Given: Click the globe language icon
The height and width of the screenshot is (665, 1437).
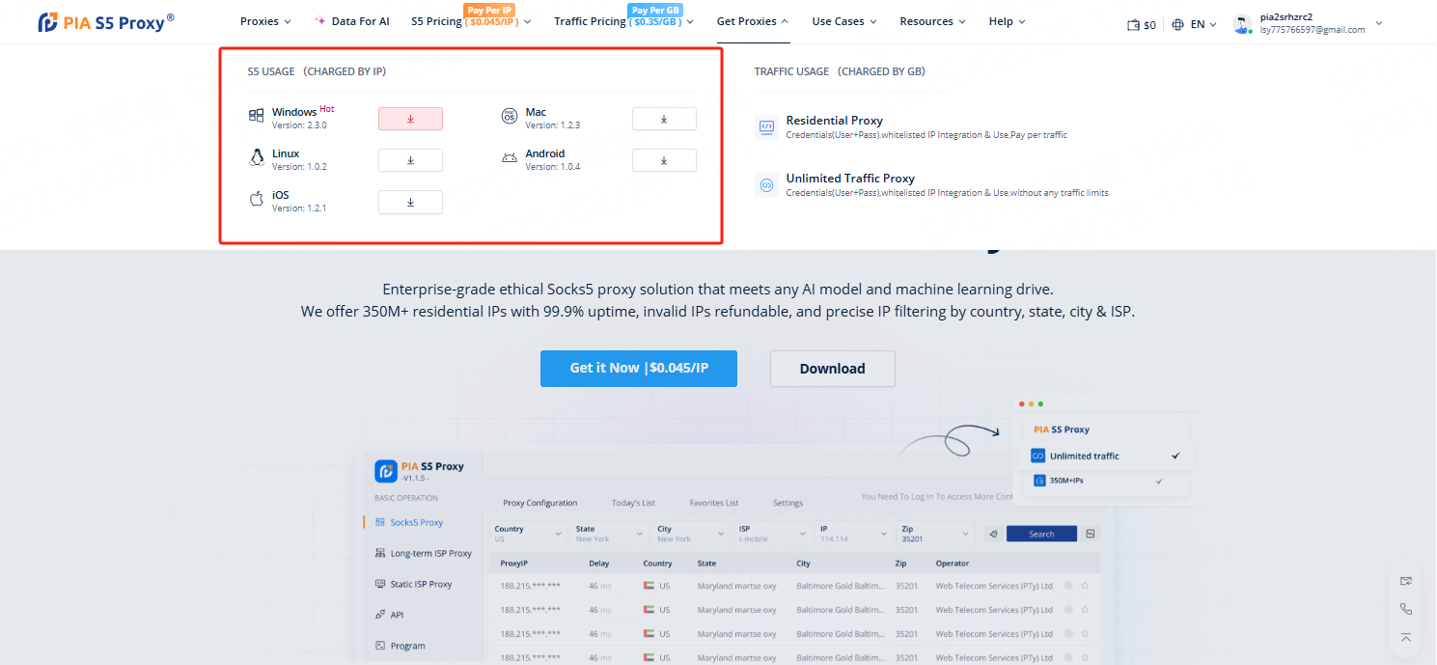Looking at the screenshot, I should pos(1178,25).
